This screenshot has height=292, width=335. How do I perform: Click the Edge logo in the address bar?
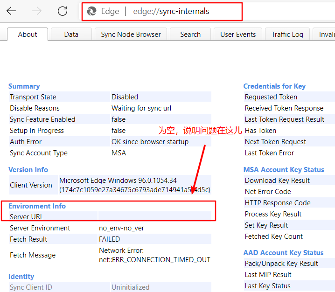pyautogui.click(x=92, y=11)
